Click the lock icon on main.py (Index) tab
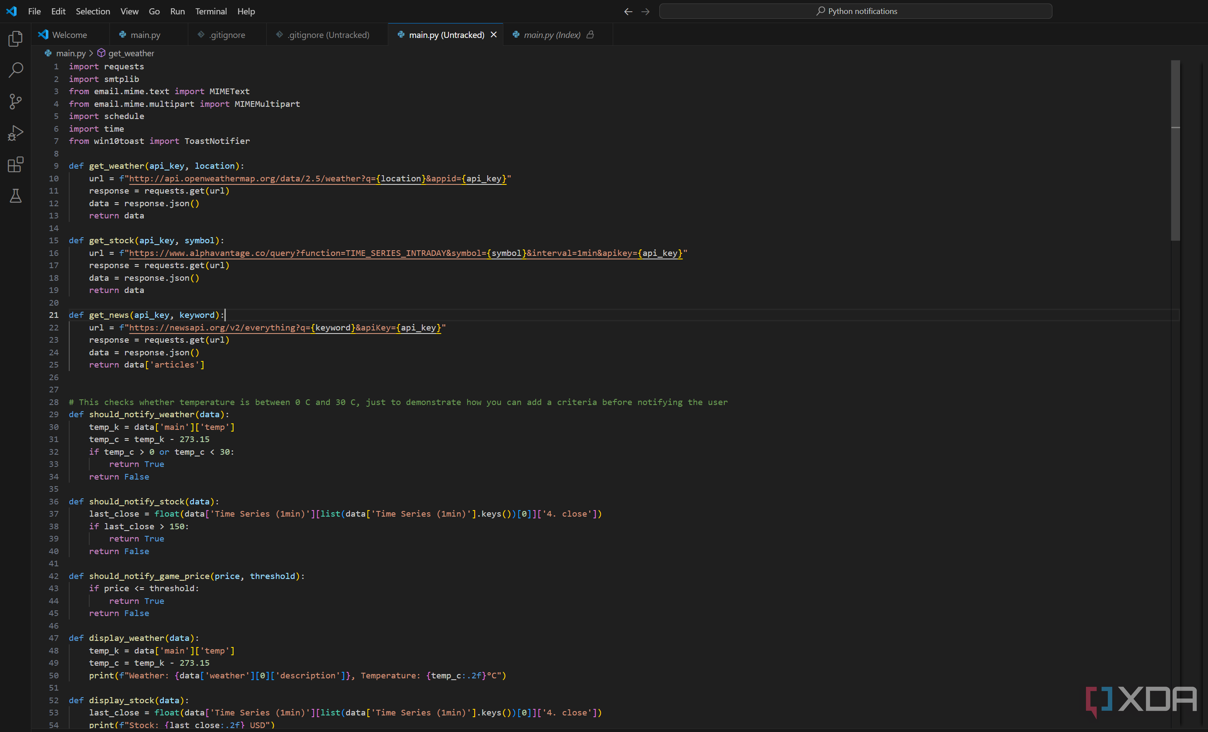This screenshot has height=732, width=1208. click(x=590, y=34)
